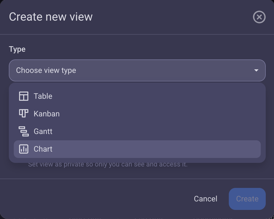Click the Gantt chart icon

[24, 131]
